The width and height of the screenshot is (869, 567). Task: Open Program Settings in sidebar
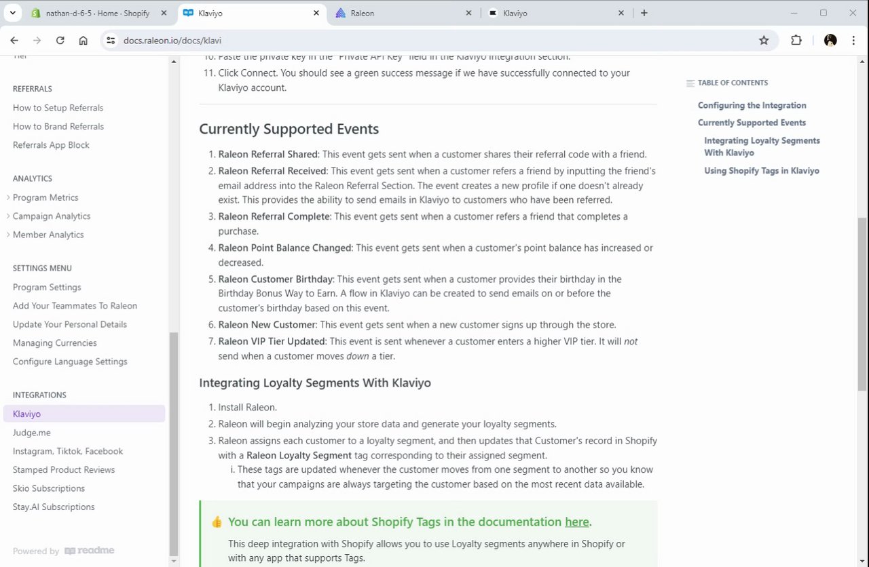[47, 288]
